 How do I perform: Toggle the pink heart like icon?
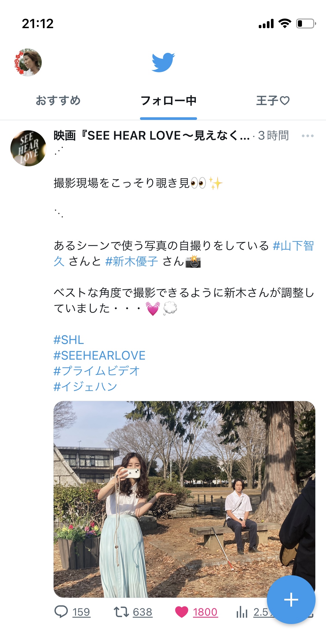click(182, 612)
